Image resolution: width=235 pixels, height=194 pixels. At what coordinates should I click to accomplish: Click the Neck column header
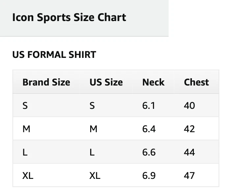coord(153,82)
